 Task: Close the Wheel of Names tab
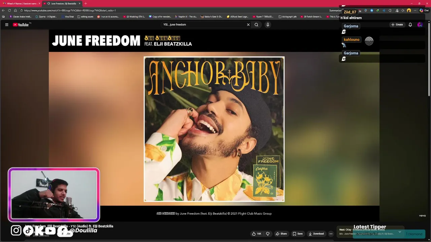[39, 3]
